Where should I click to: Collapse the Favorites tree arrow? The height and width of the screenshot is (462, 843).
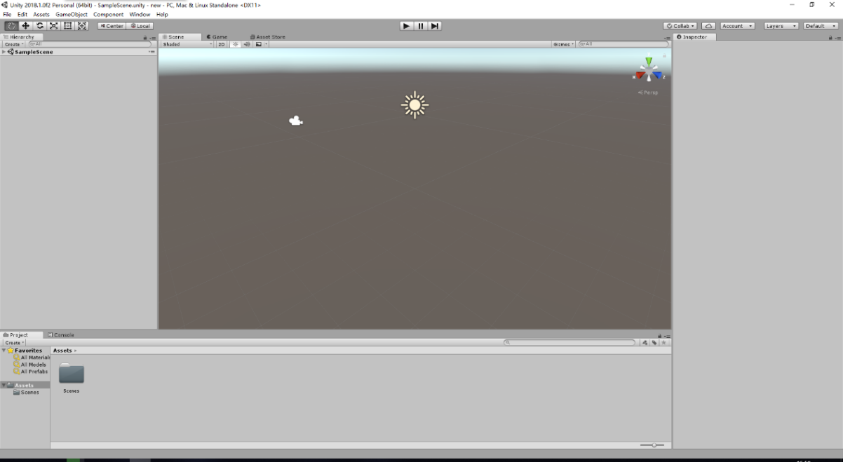[x=4, y=351]
